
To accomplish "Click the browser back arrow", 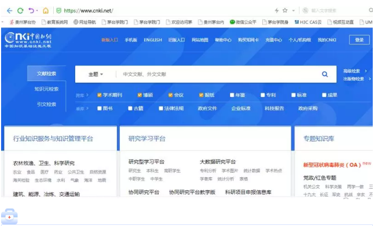I will click(7, 10).
